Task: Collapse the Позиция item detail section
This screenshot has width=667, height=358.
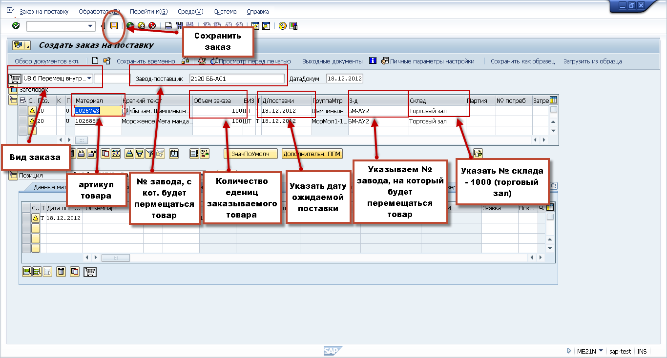Action: 13,176
